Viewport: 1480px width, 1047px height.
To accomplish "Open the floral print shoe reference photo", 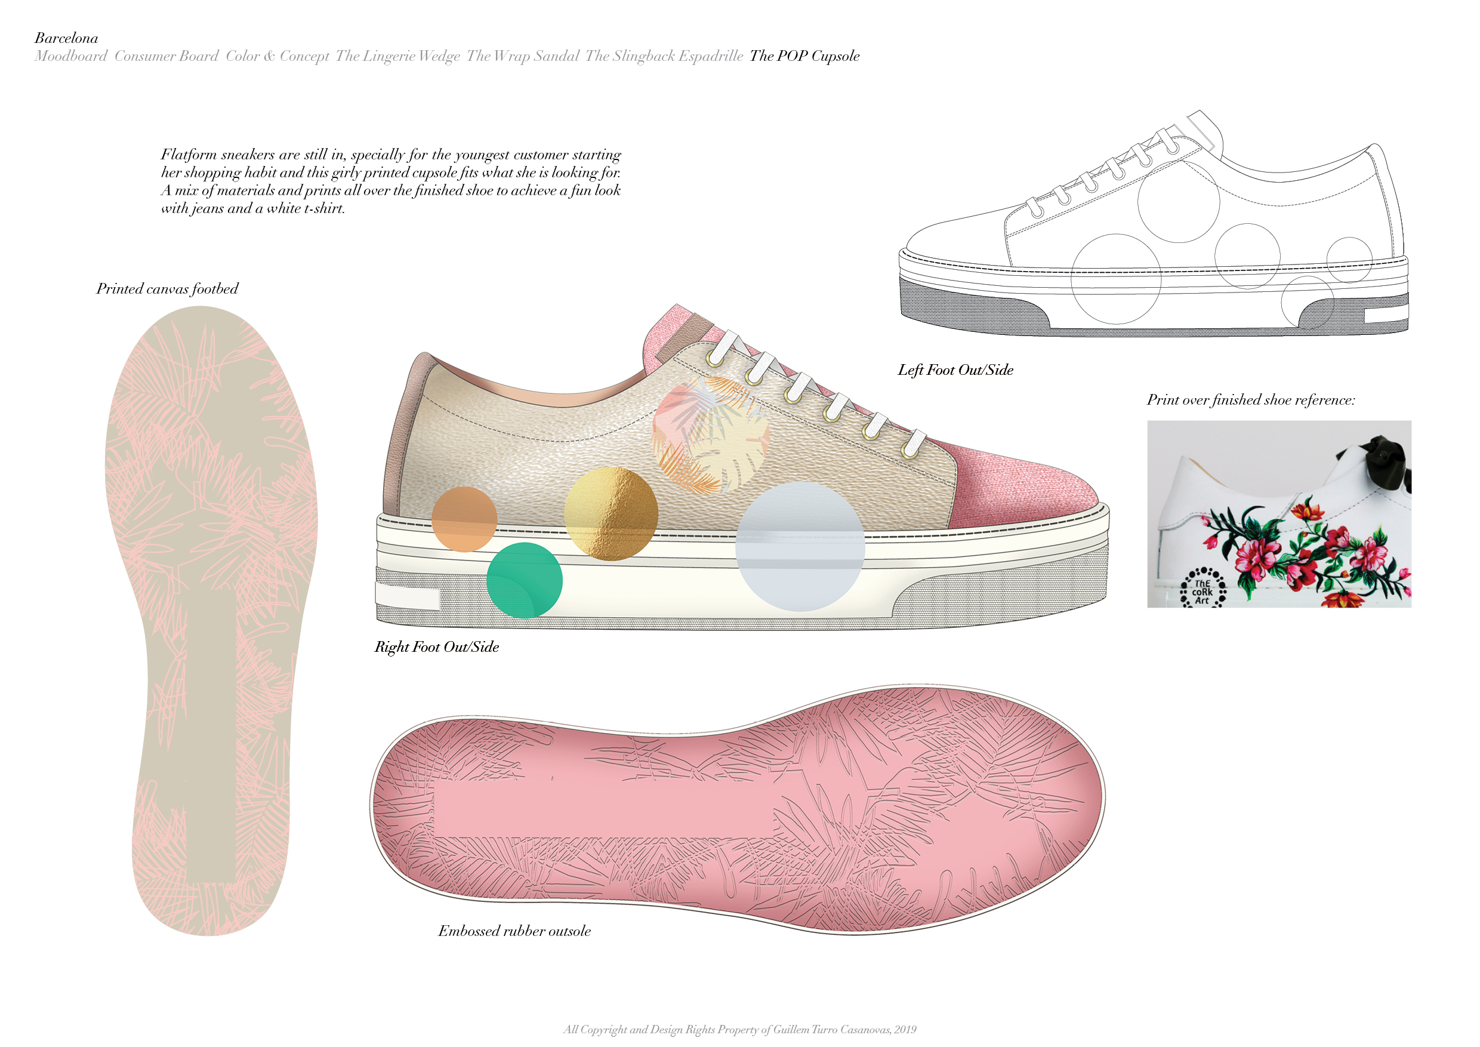I will 1279,514.
